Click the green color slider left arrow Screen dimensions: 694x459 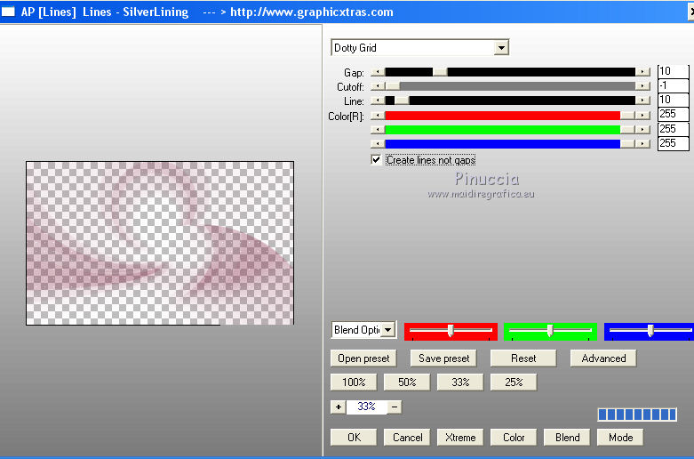point(378,130)
